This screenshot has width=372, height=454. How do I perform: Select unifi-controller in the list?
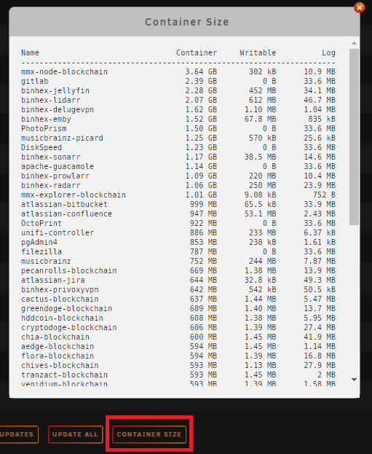click(x=58, y=232)
